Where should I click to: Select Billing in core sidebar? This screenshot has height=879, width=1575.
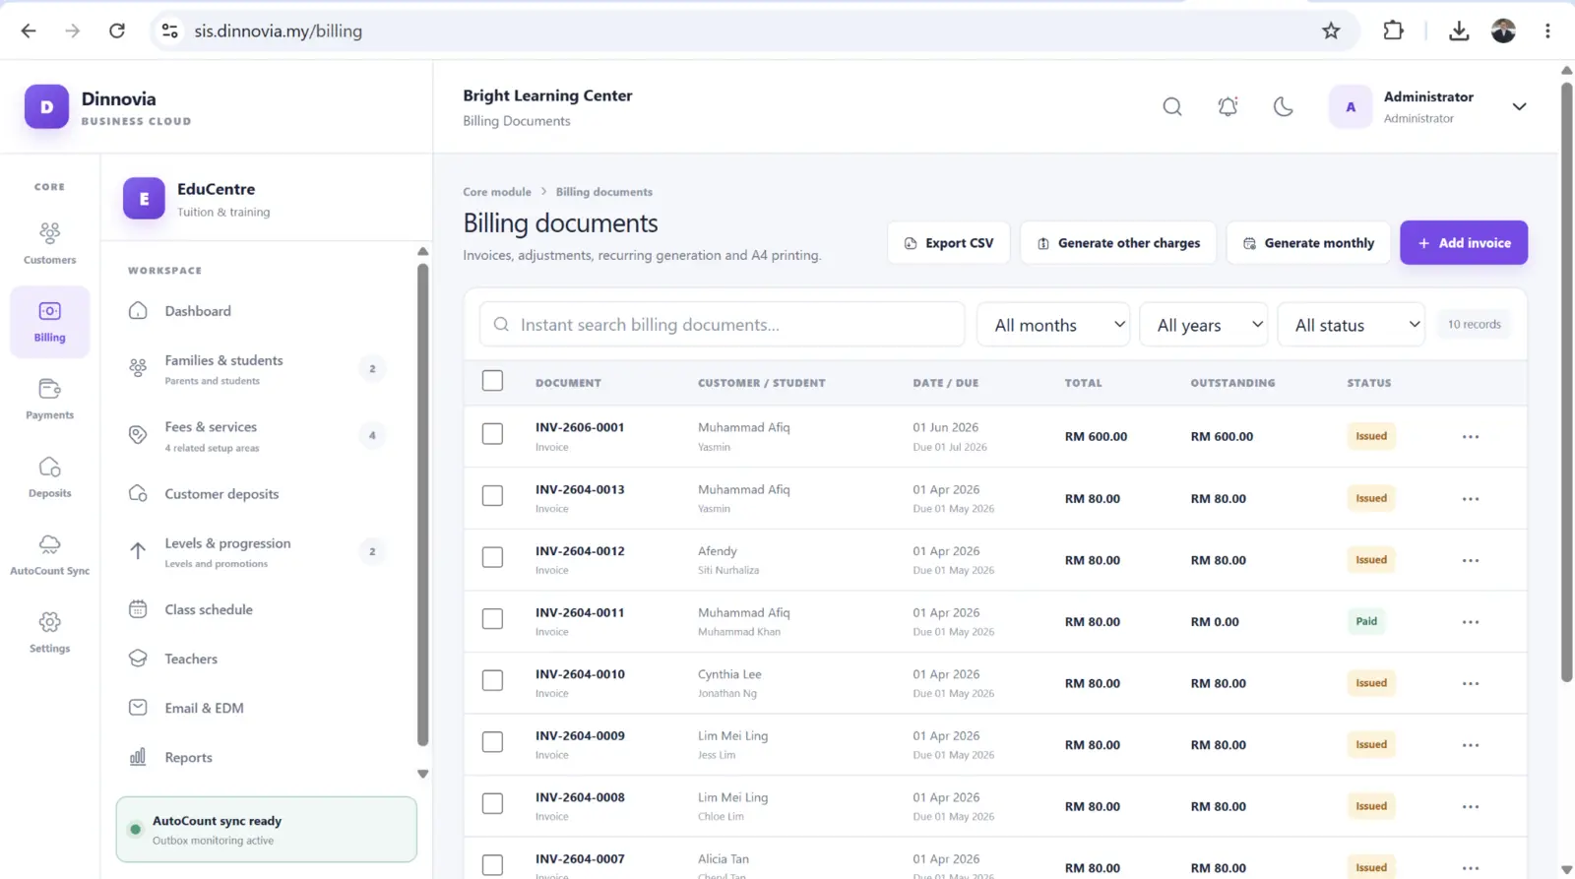pos(49,322)
